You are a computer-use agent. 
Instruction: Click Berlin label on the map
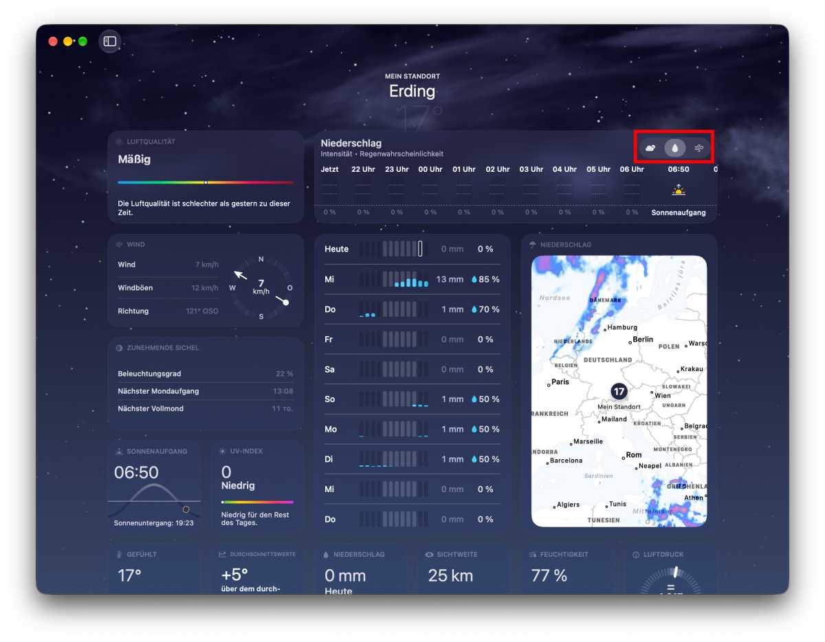pos(643,339)
